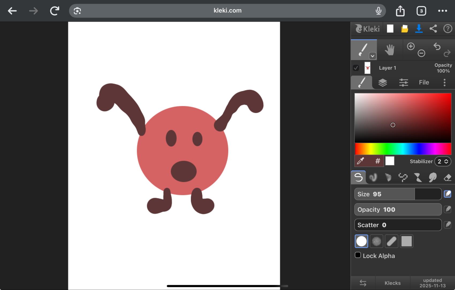Toggle pressure sensitivity for Size
Screen dimensions: 455x290
tap(448, 194)
